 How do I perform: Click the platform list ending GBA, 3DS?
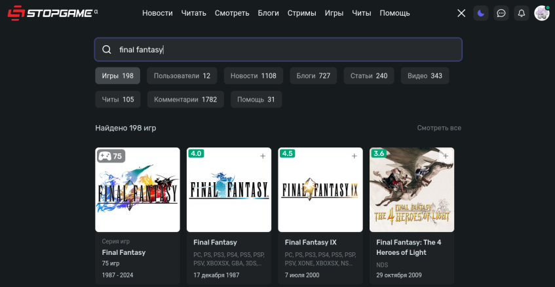[x=229, y=259]
